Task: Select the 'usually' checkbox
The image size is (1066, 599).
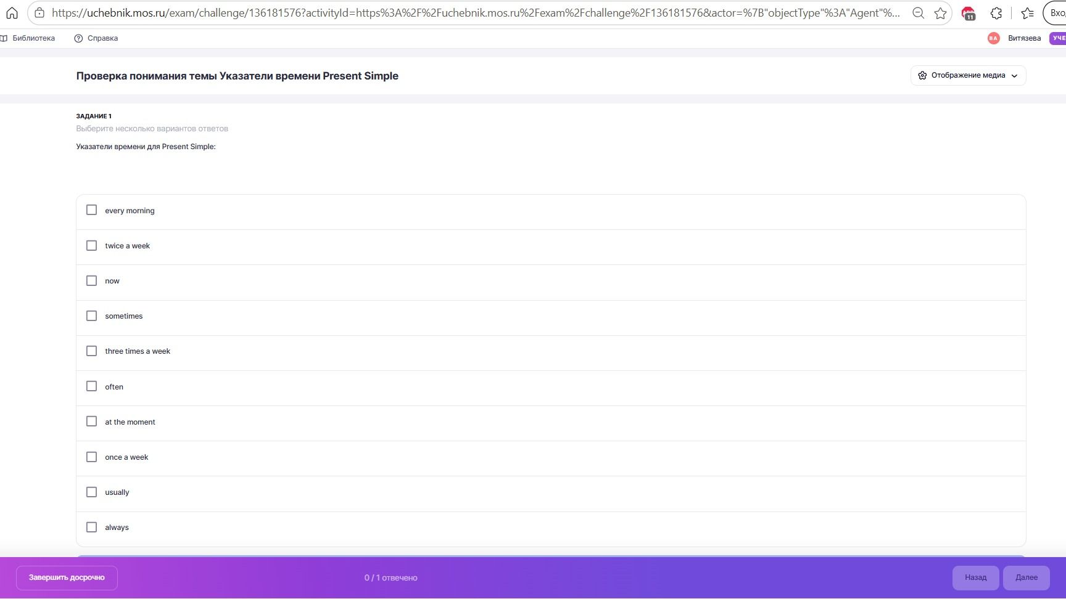Action: (91, 492)
